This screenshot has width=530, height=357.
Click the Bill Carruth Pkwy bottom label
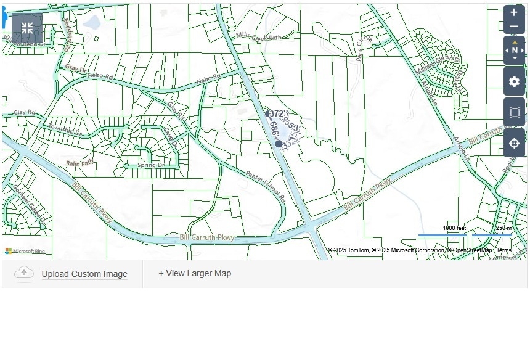click(208, 237)
